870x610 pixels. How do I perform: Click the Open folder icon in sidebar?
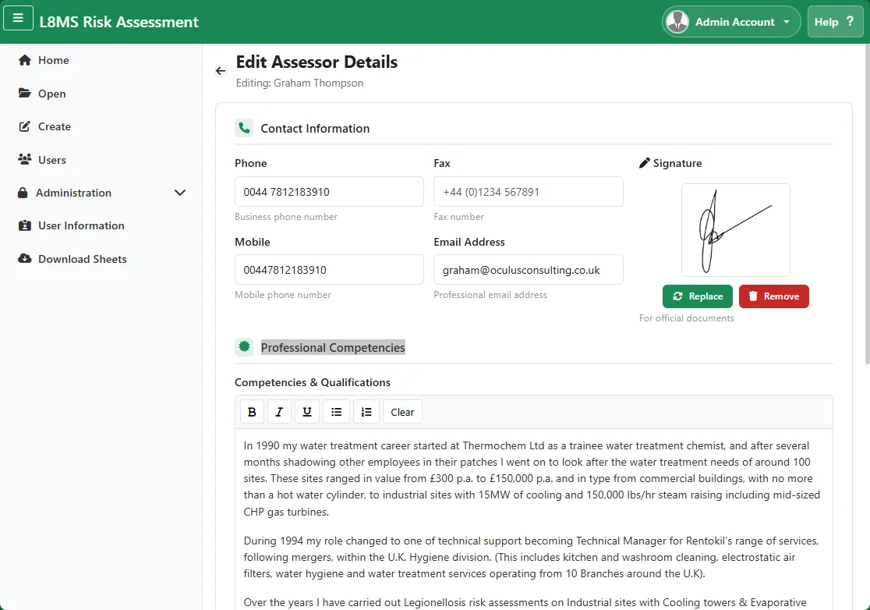click(24, 94)
